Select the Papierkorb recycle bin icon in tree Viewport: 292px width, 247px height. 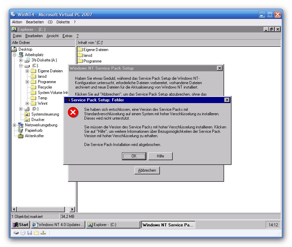click(x=21, y=130)
